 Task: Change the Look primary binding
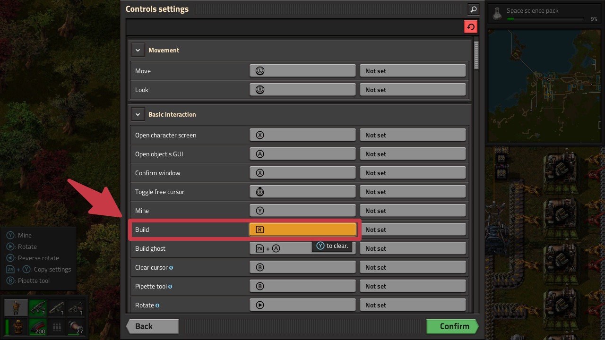pyautogui.click(x=302, y=90)
